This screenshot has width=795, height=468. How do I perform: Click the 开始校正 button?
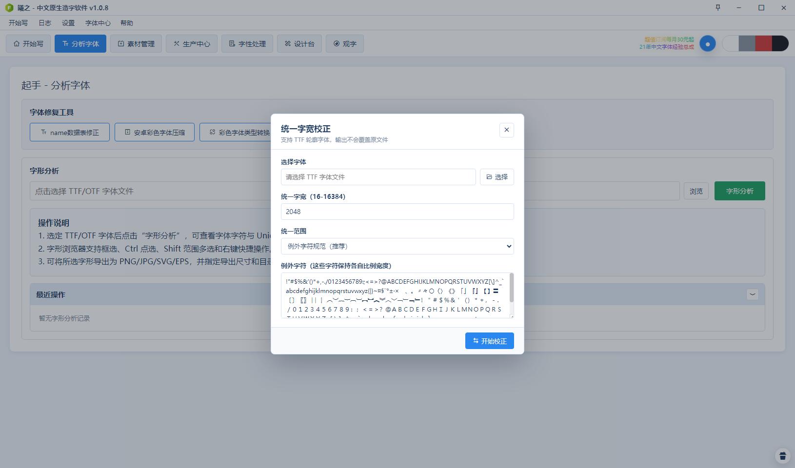pos(489,341)
